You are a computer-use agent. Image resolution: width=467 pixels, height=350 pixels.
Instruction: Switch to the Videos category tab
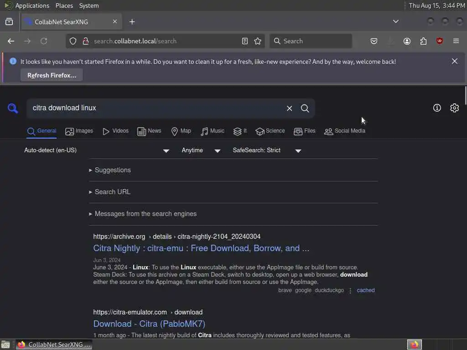tap(115, 131)
